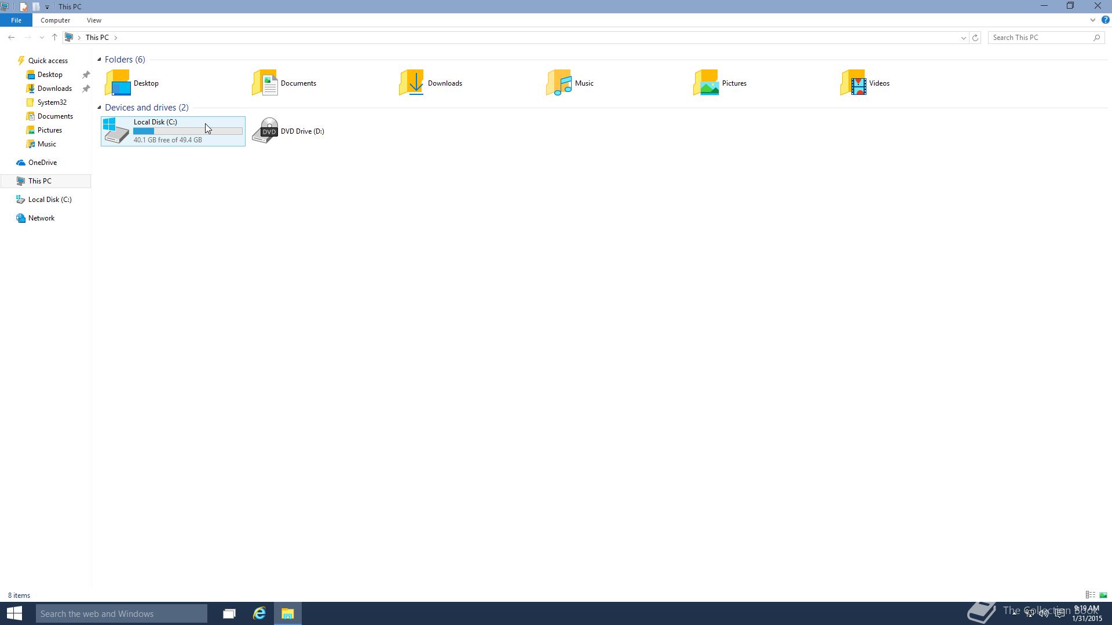Open the Videos folder icon in Folders
This screenshot has width=1112, height=625.
click(853, 83)
